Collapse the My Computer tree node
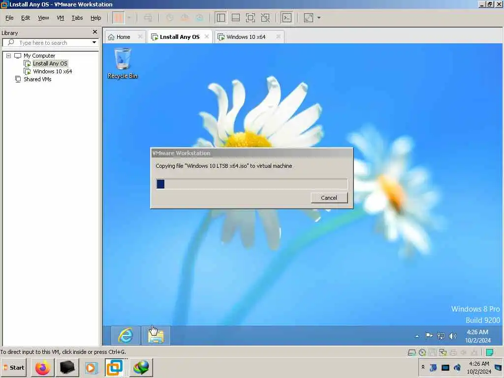 click(9, 56)
